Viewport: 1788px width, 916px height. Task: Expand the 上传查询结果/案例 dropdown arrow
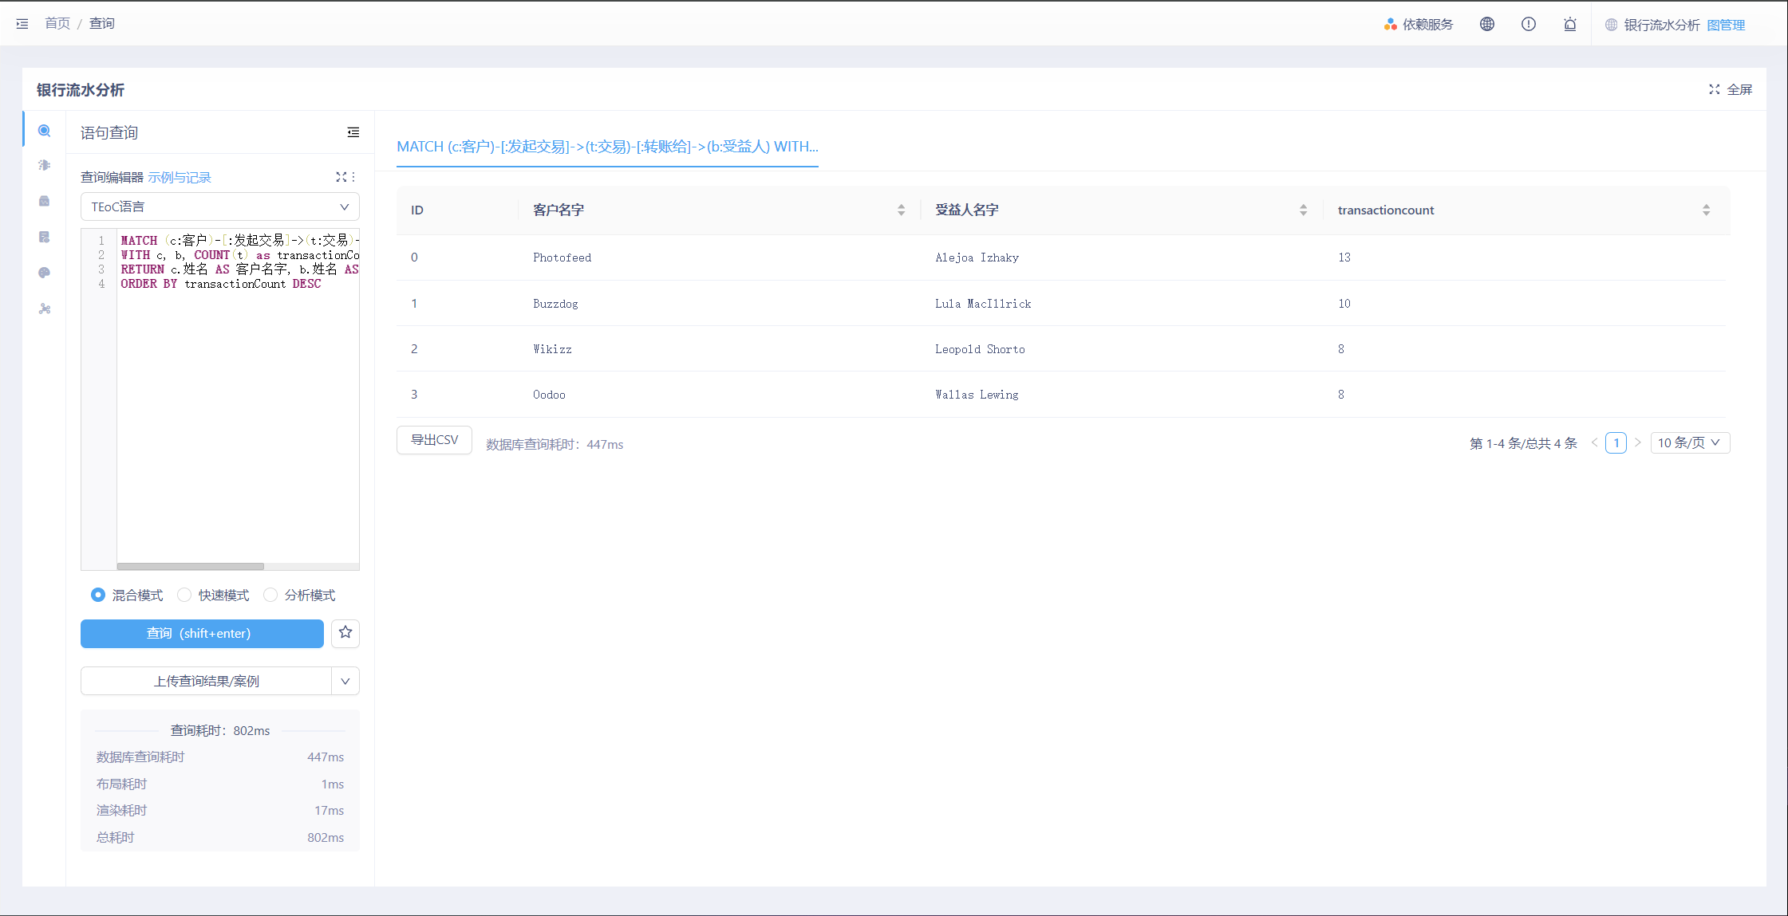point(345,681)
